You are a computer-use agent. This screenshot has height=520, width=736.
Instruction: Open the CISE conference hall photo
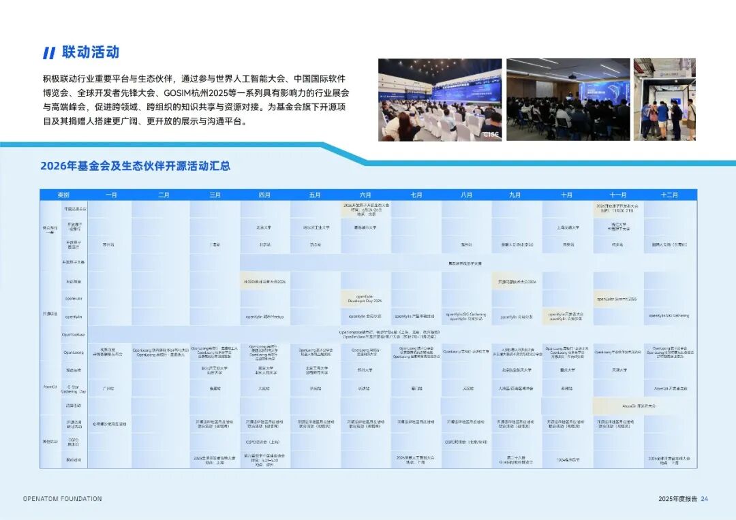point(440,99)
